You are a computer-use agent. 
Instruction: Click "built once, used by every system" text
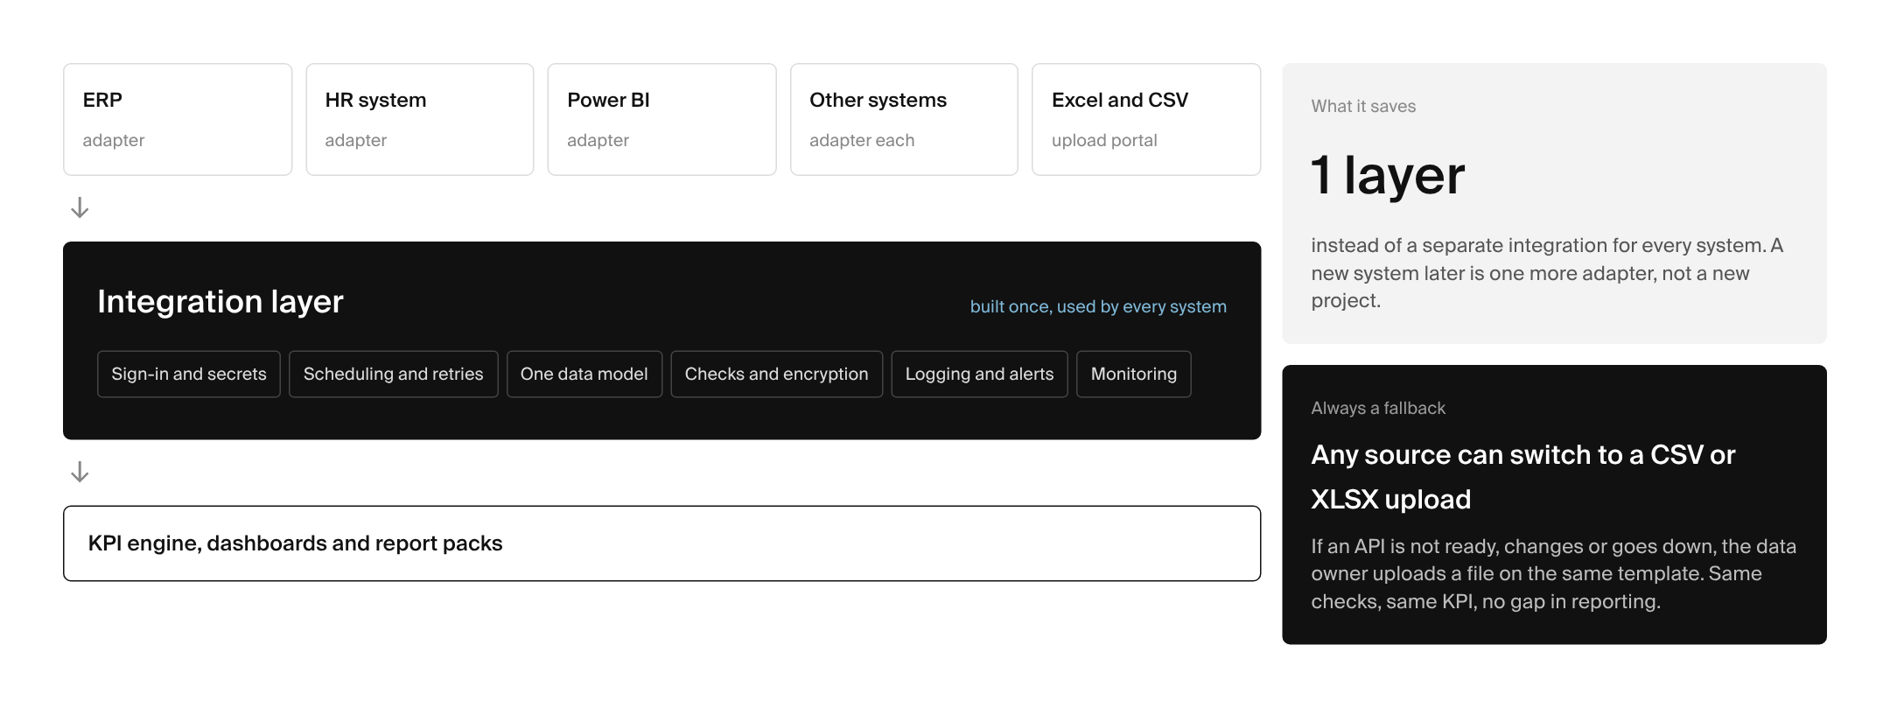pyautogui.click(x=1098, y=306)
